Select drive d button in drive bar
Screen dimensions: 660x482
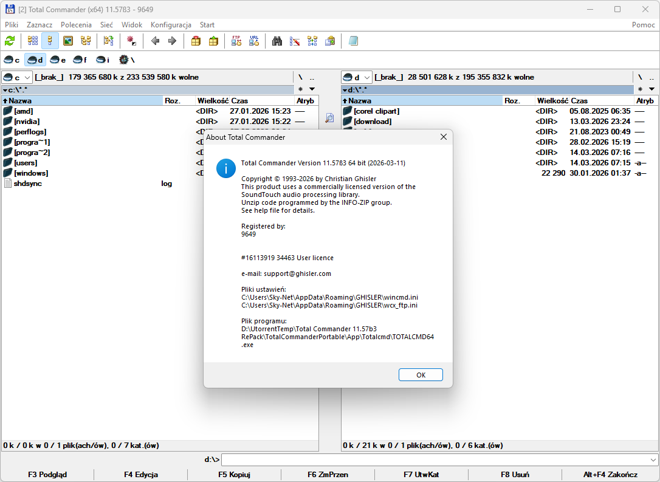(35, 60)
